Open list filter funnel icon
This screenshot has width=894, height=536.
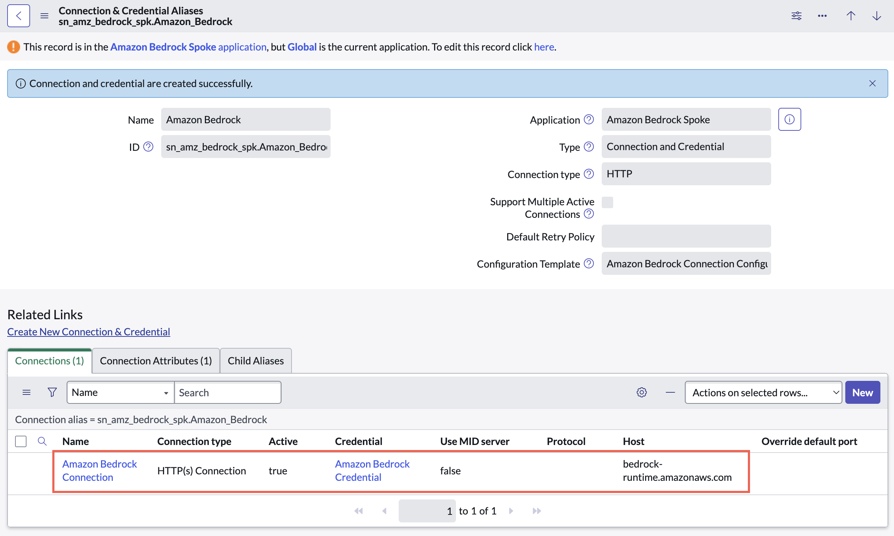52,392
